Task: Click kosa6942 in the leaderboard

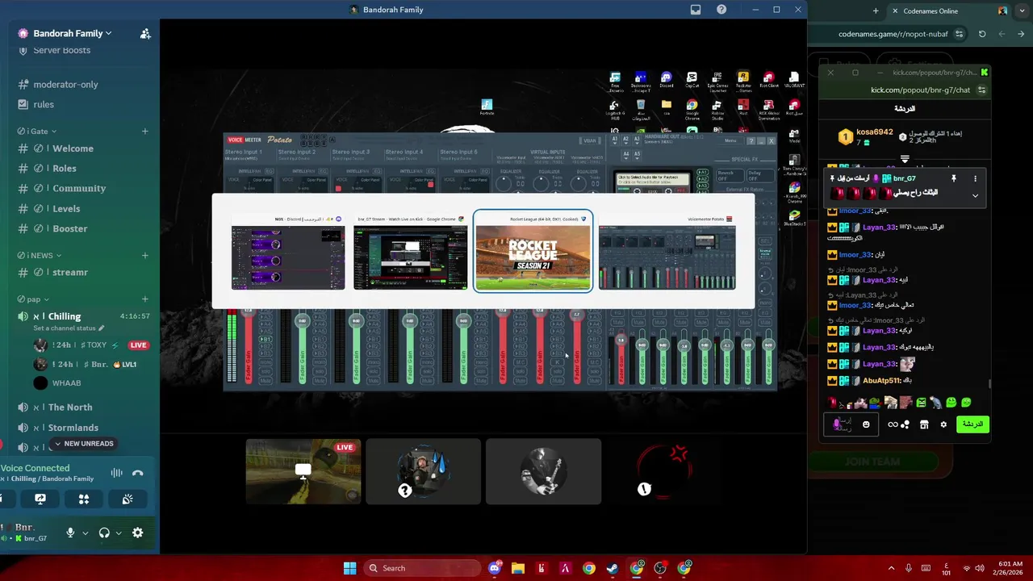Action: (874, 132)
